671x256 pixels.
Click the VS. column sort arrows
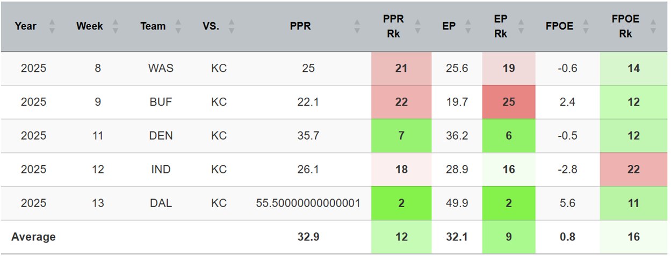click(232, 26)
